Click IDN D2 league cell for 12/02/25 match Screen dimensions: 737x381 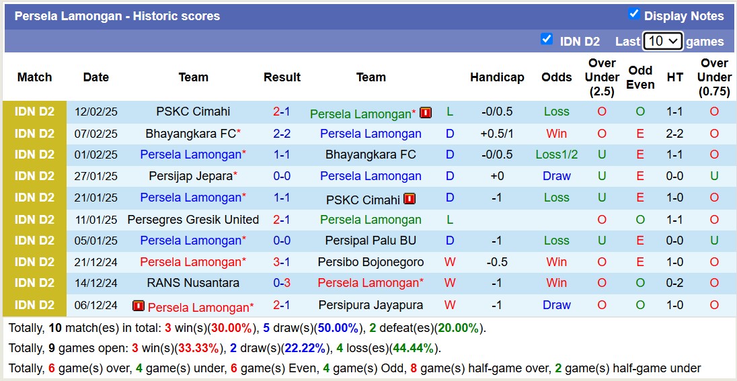[x=35, y=112]
